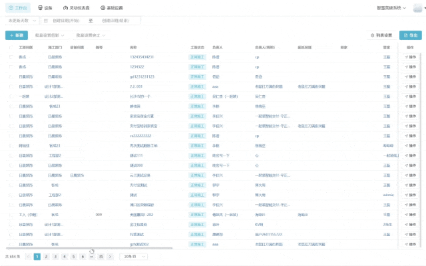Go to pagination page 2
Image resolution: width=426 pixels, height=266 pixels.
(46, 256)
